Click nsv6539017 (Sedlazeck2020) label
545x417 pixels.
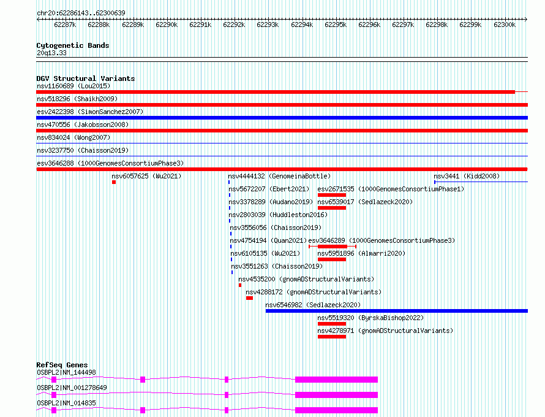365,202
